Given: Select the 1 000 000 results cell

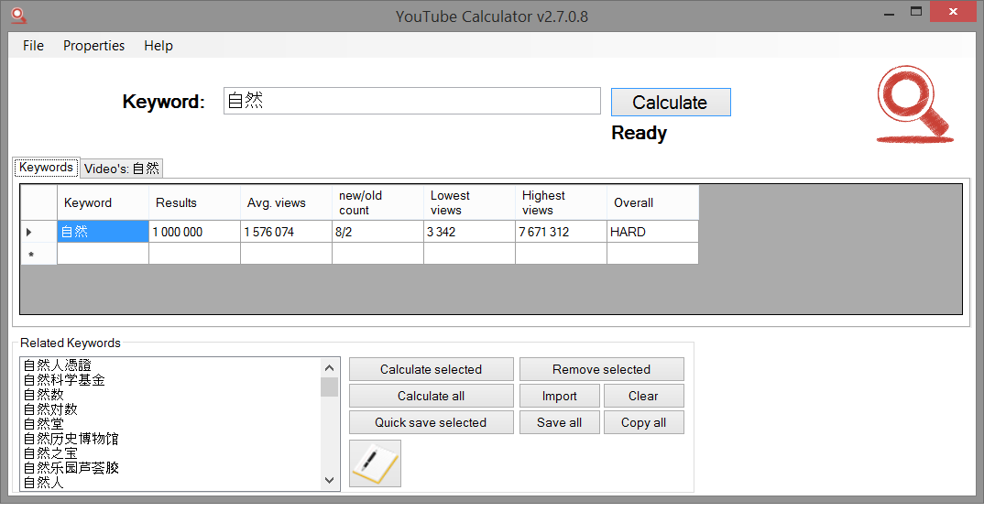Looking at the screenshot, I should pyautogui.click(x=194, y=232).
